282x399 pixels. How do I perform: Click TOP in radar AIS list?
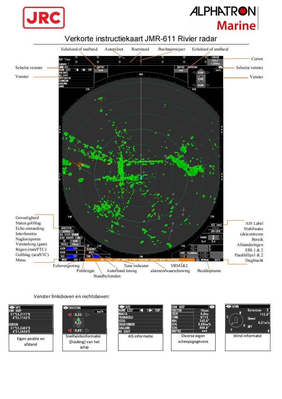[x=90, y=70]
